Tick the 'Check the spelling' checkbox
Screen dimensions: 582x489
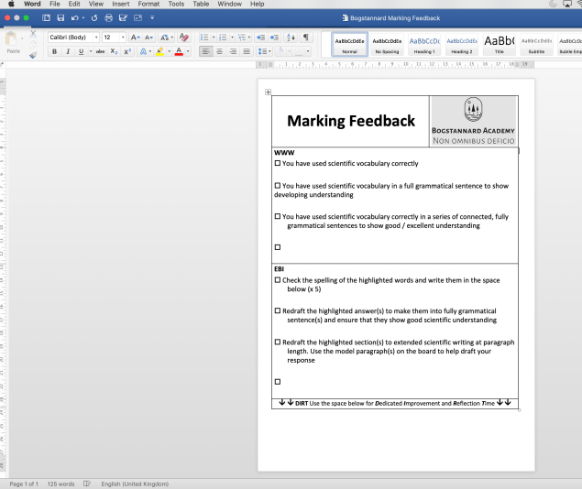pos(278,280)
